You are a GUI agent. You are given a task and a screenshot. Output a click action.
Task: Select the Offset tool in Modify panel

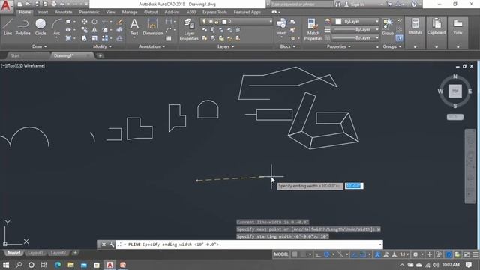pos(120,38)
